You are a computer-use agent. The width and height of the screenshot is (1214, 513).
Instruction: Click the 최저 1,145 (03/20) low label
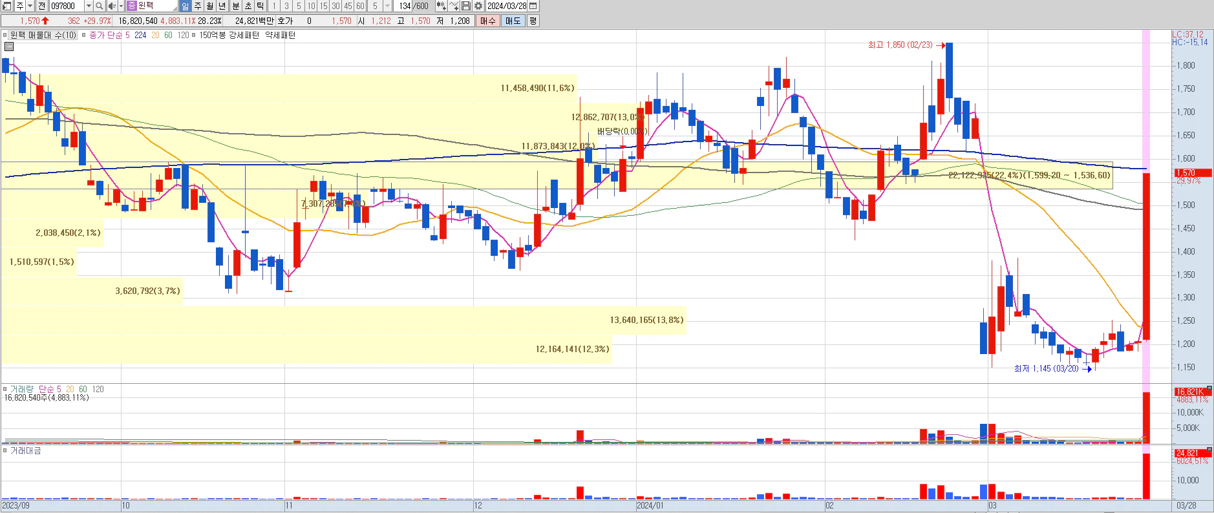click(1046, 369)
